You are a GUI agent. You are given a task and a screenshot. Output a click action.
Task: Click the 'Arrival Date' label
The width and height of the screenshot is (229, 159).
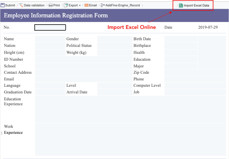[77, 92]
